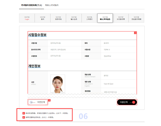This screenshot has width=161, height=126.
Task: Select the individual registration guide tab (个人)
Action: pyautogui.click(x=32, y=5)
